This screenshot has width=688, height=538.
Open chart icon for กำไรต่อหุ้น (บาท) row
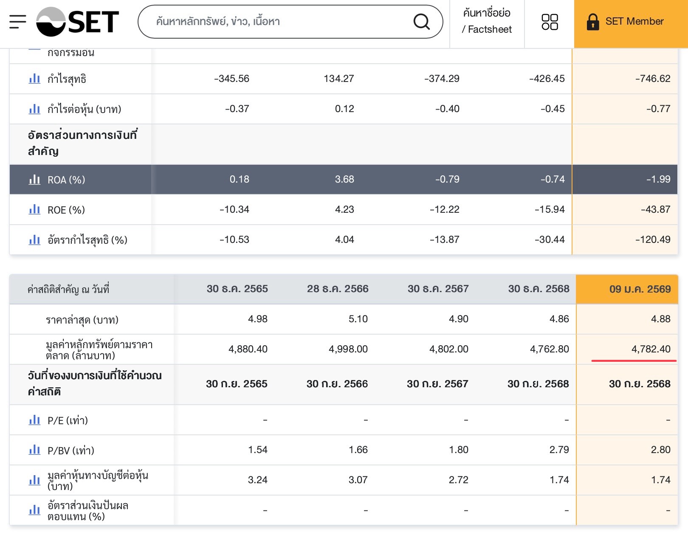click(34, 109)
